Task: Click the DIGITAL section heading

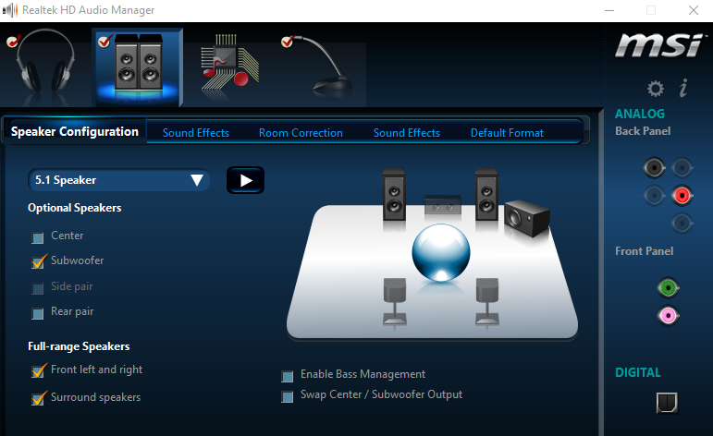Action: 637,372
